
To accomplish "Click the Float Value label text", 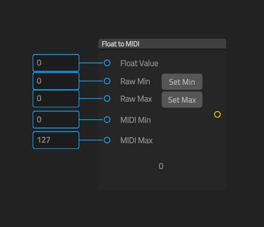I will click(139, 63).
